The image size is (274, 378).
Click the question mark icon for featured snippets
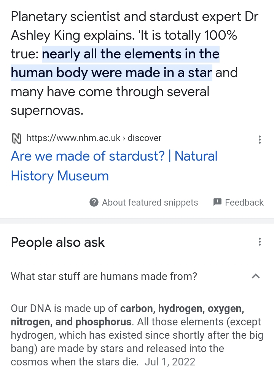click(x=94, y=202)
